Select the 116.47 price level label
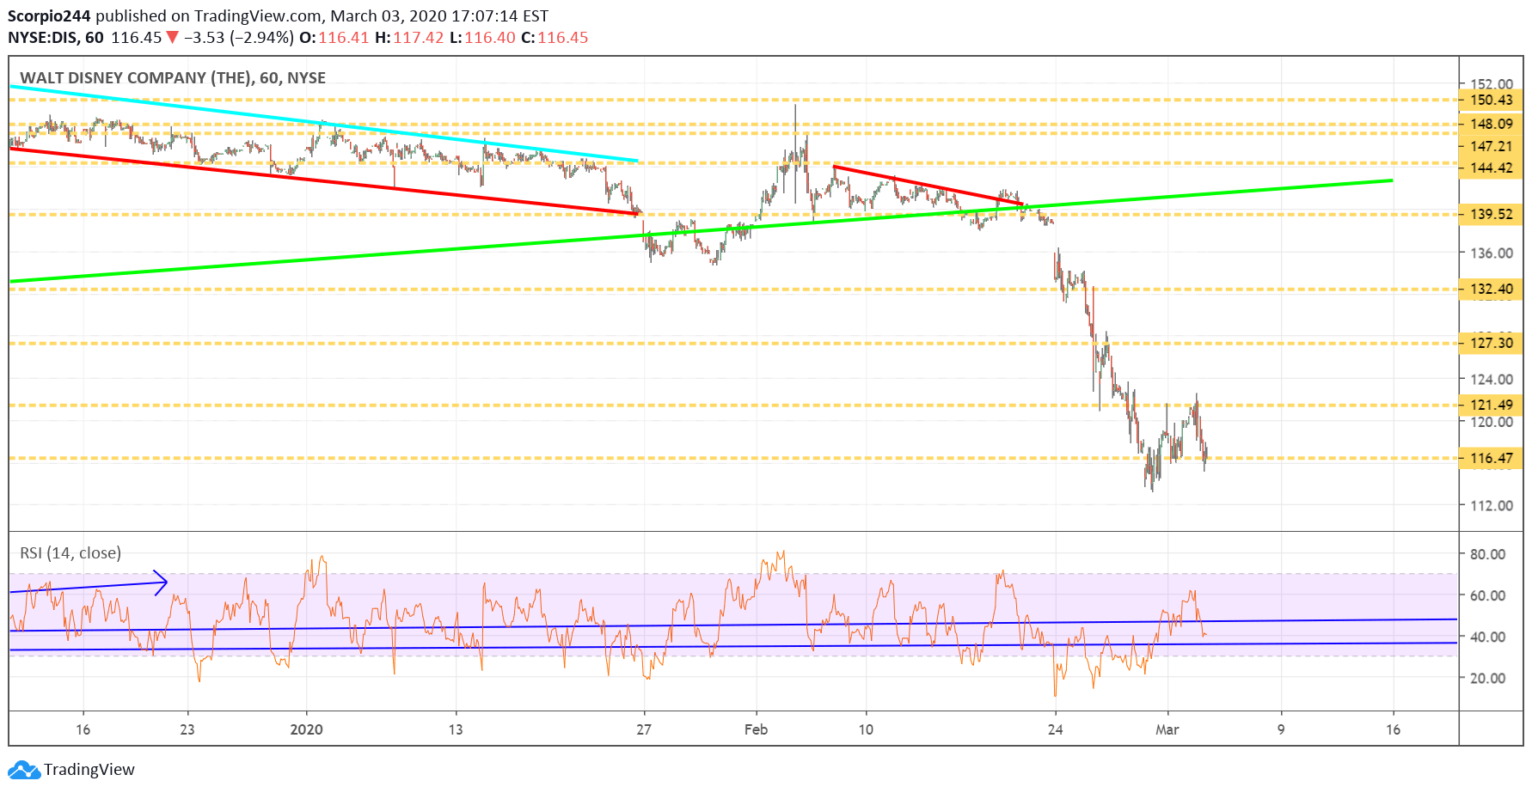1532x793 pixels. point(1491,458)
